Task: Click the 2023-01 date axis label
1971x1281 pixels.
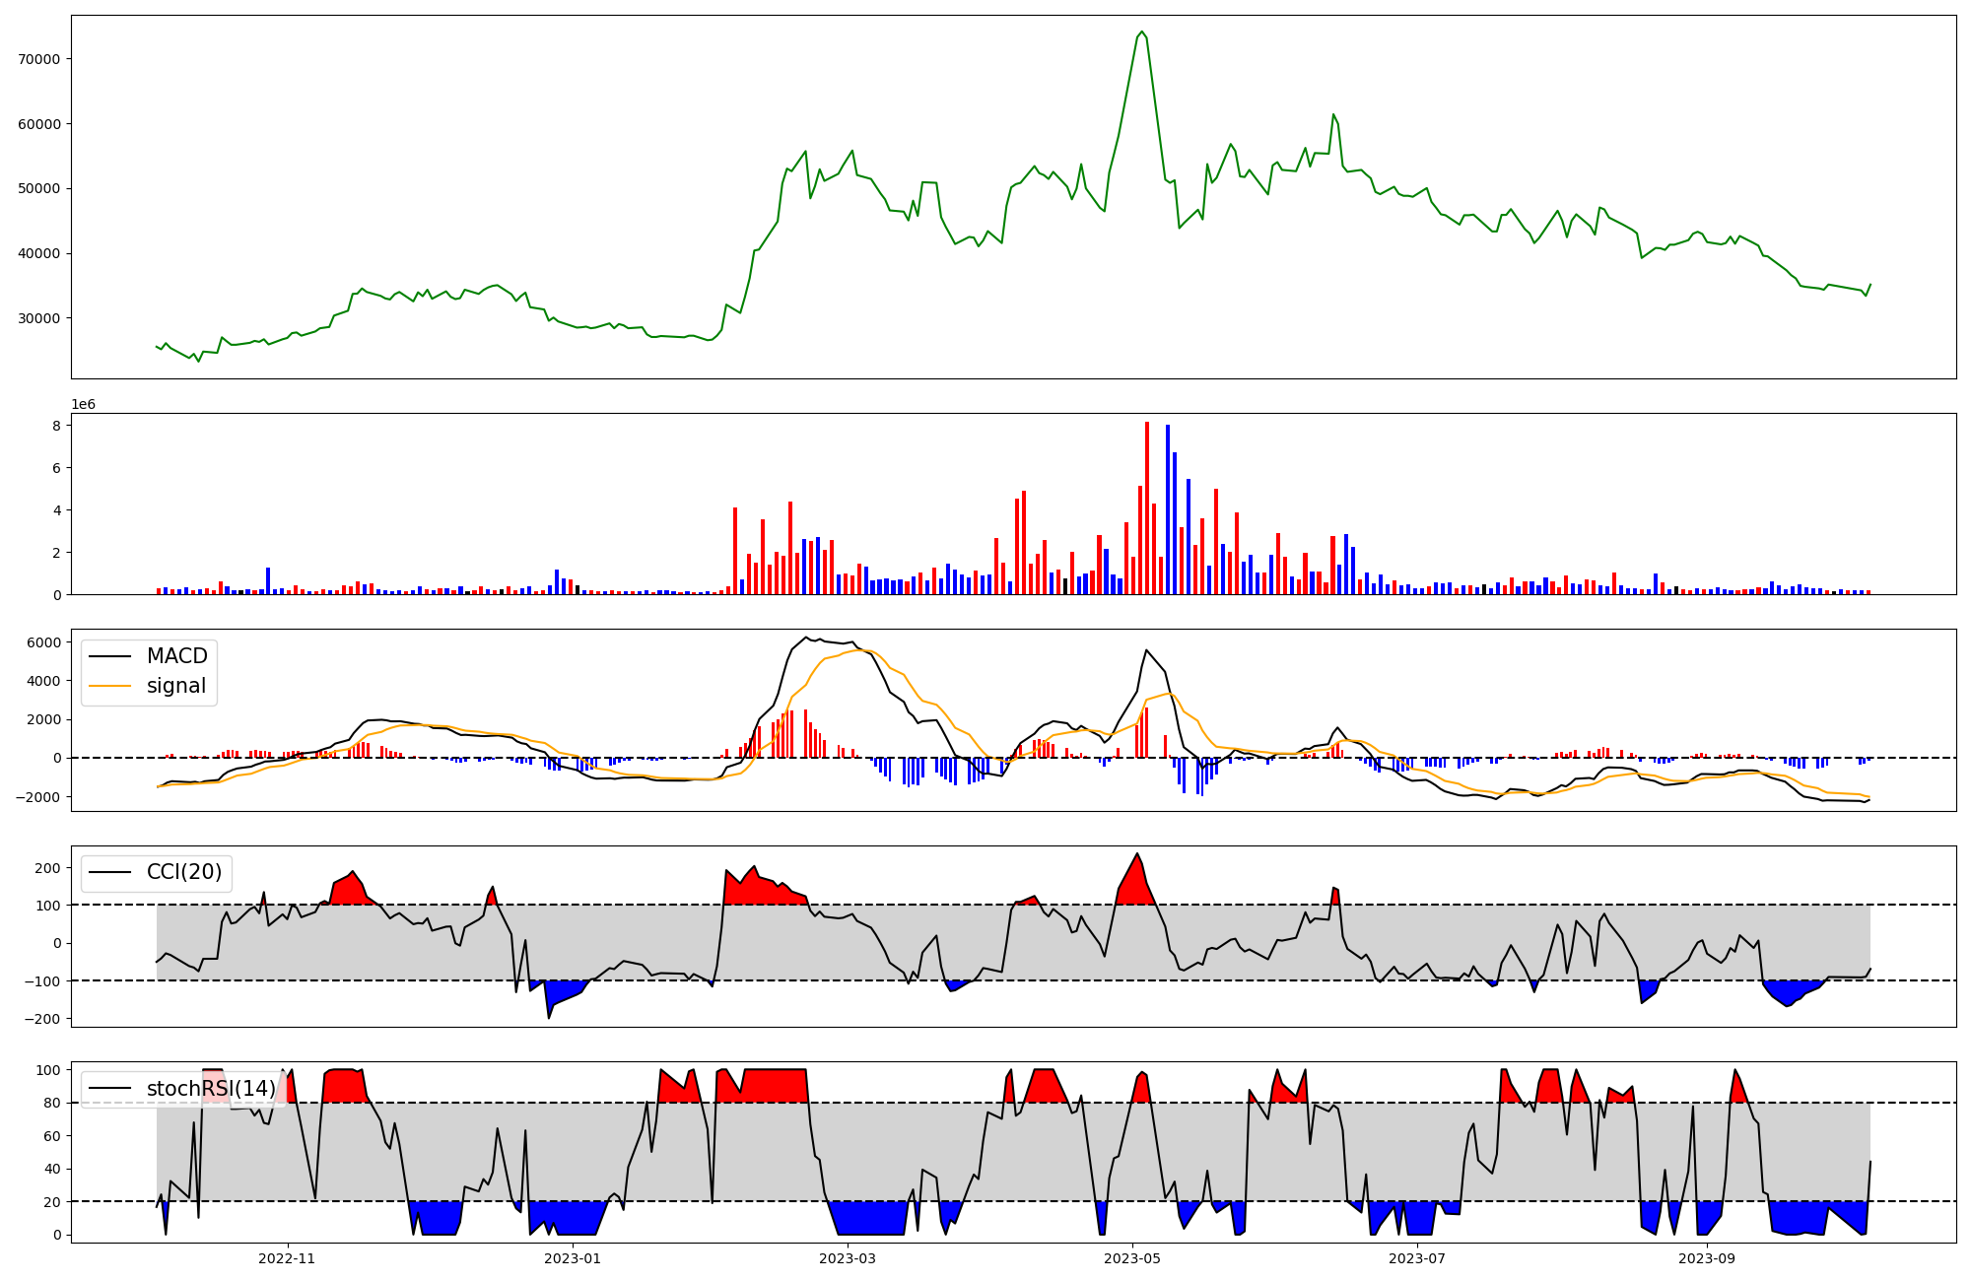Action: pos(572,1258)
